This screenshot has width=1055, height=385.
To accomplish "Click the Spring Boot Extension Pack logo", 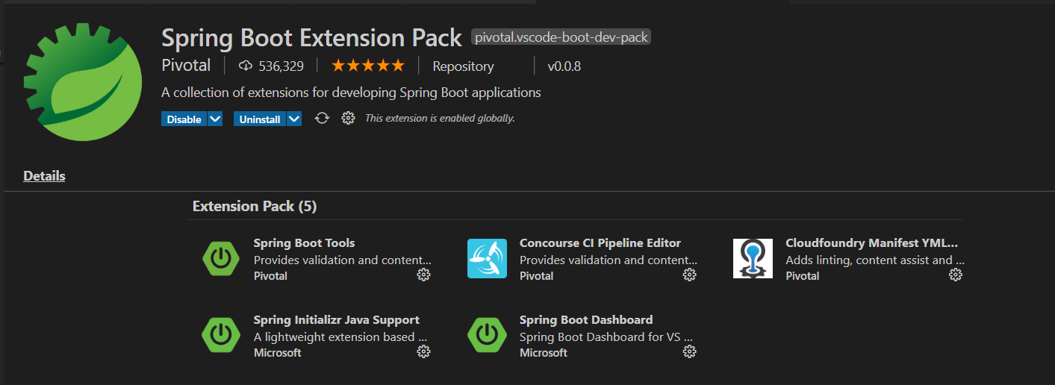I will [83, 81].
